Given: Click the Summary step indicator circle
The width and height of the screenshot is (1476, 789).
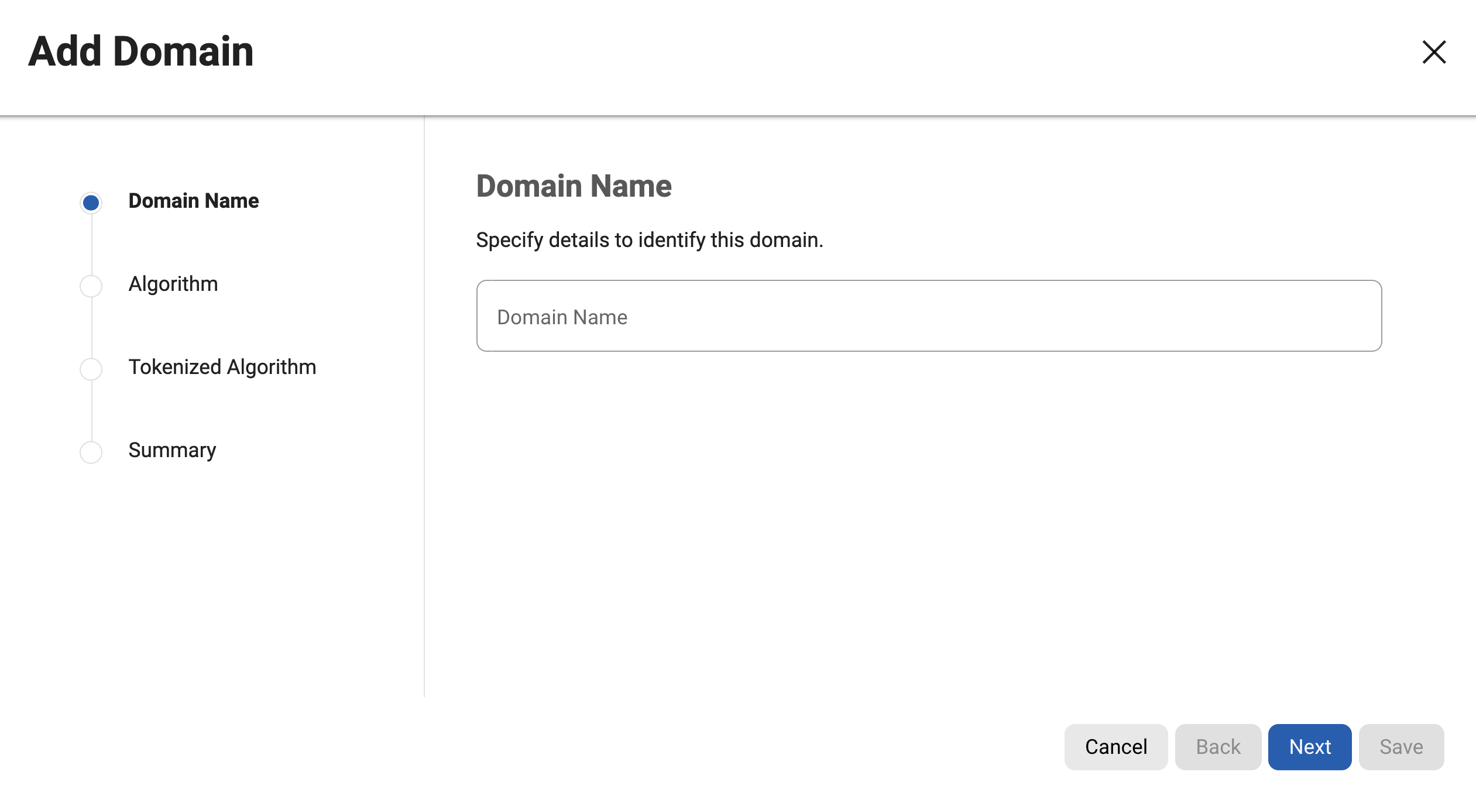Looking at the screenshot, I should [x=91, y=452].
